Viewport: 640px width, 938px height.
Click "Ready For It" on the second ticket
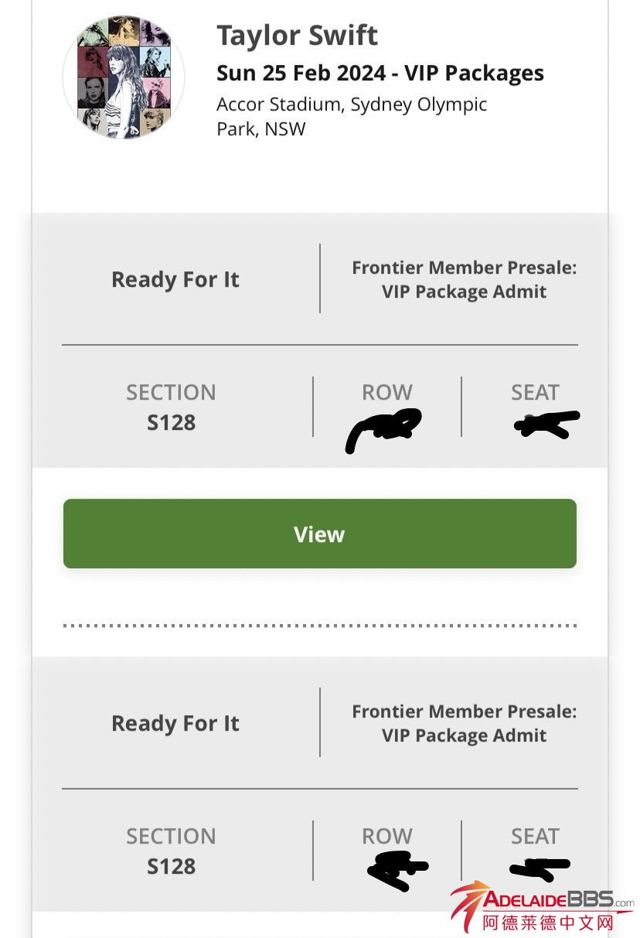pyautogui.click(x=175, y=723)
